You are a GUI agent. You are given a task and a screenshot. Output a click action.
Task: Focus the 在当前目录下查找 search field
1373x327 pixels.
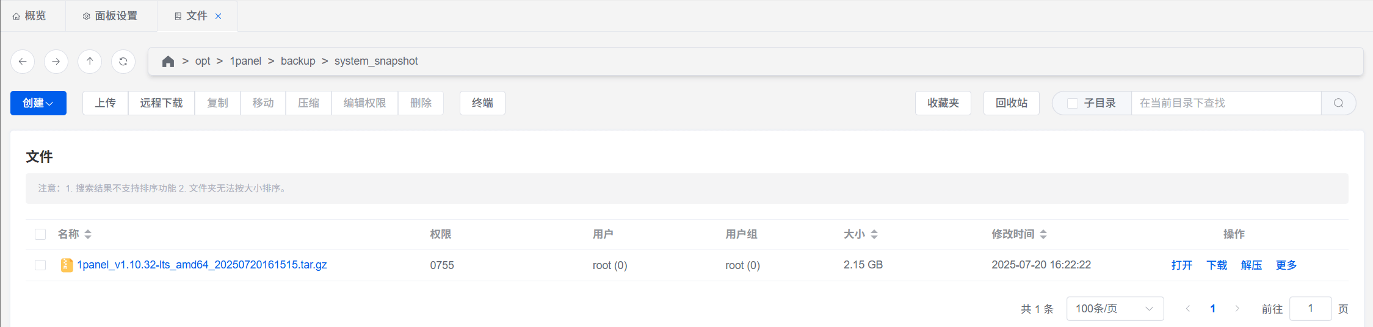1225,103
